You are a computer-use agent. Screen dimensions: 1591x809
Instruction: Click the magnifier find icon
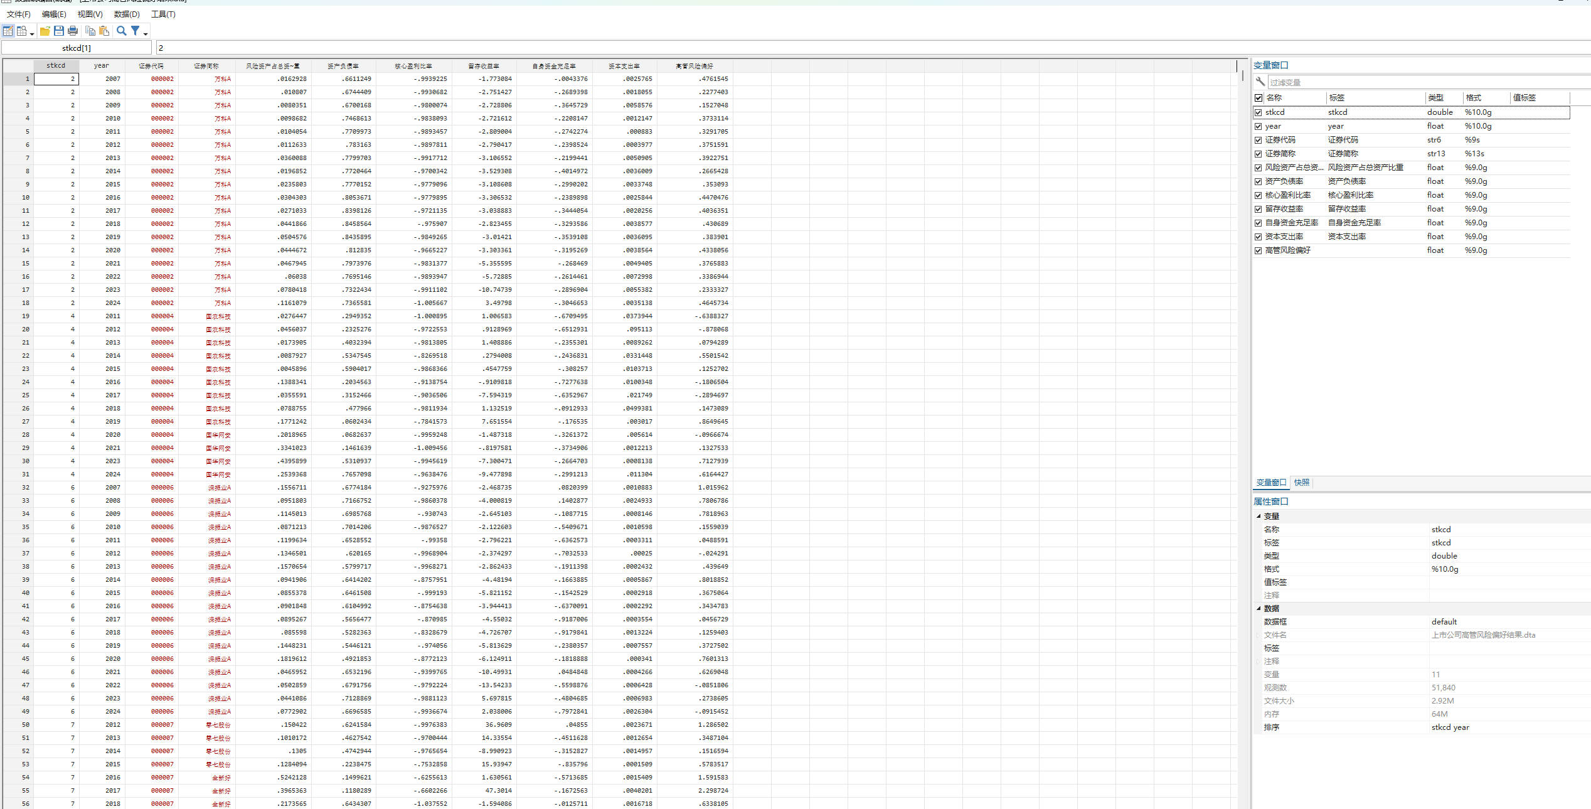[122, 31]
